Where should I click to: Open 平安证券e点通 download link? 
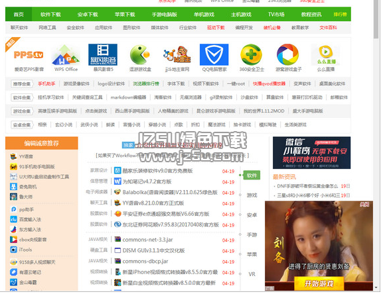tap(166, 214)
